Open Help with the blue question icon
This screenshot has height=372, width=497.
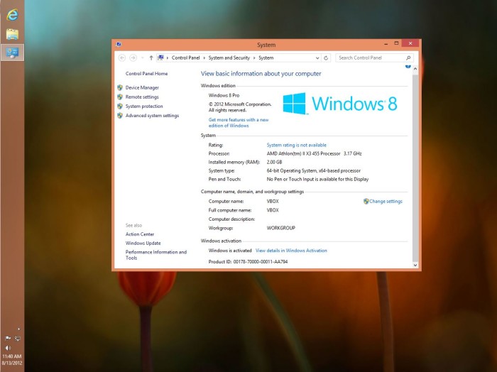(x=408, y=66)
